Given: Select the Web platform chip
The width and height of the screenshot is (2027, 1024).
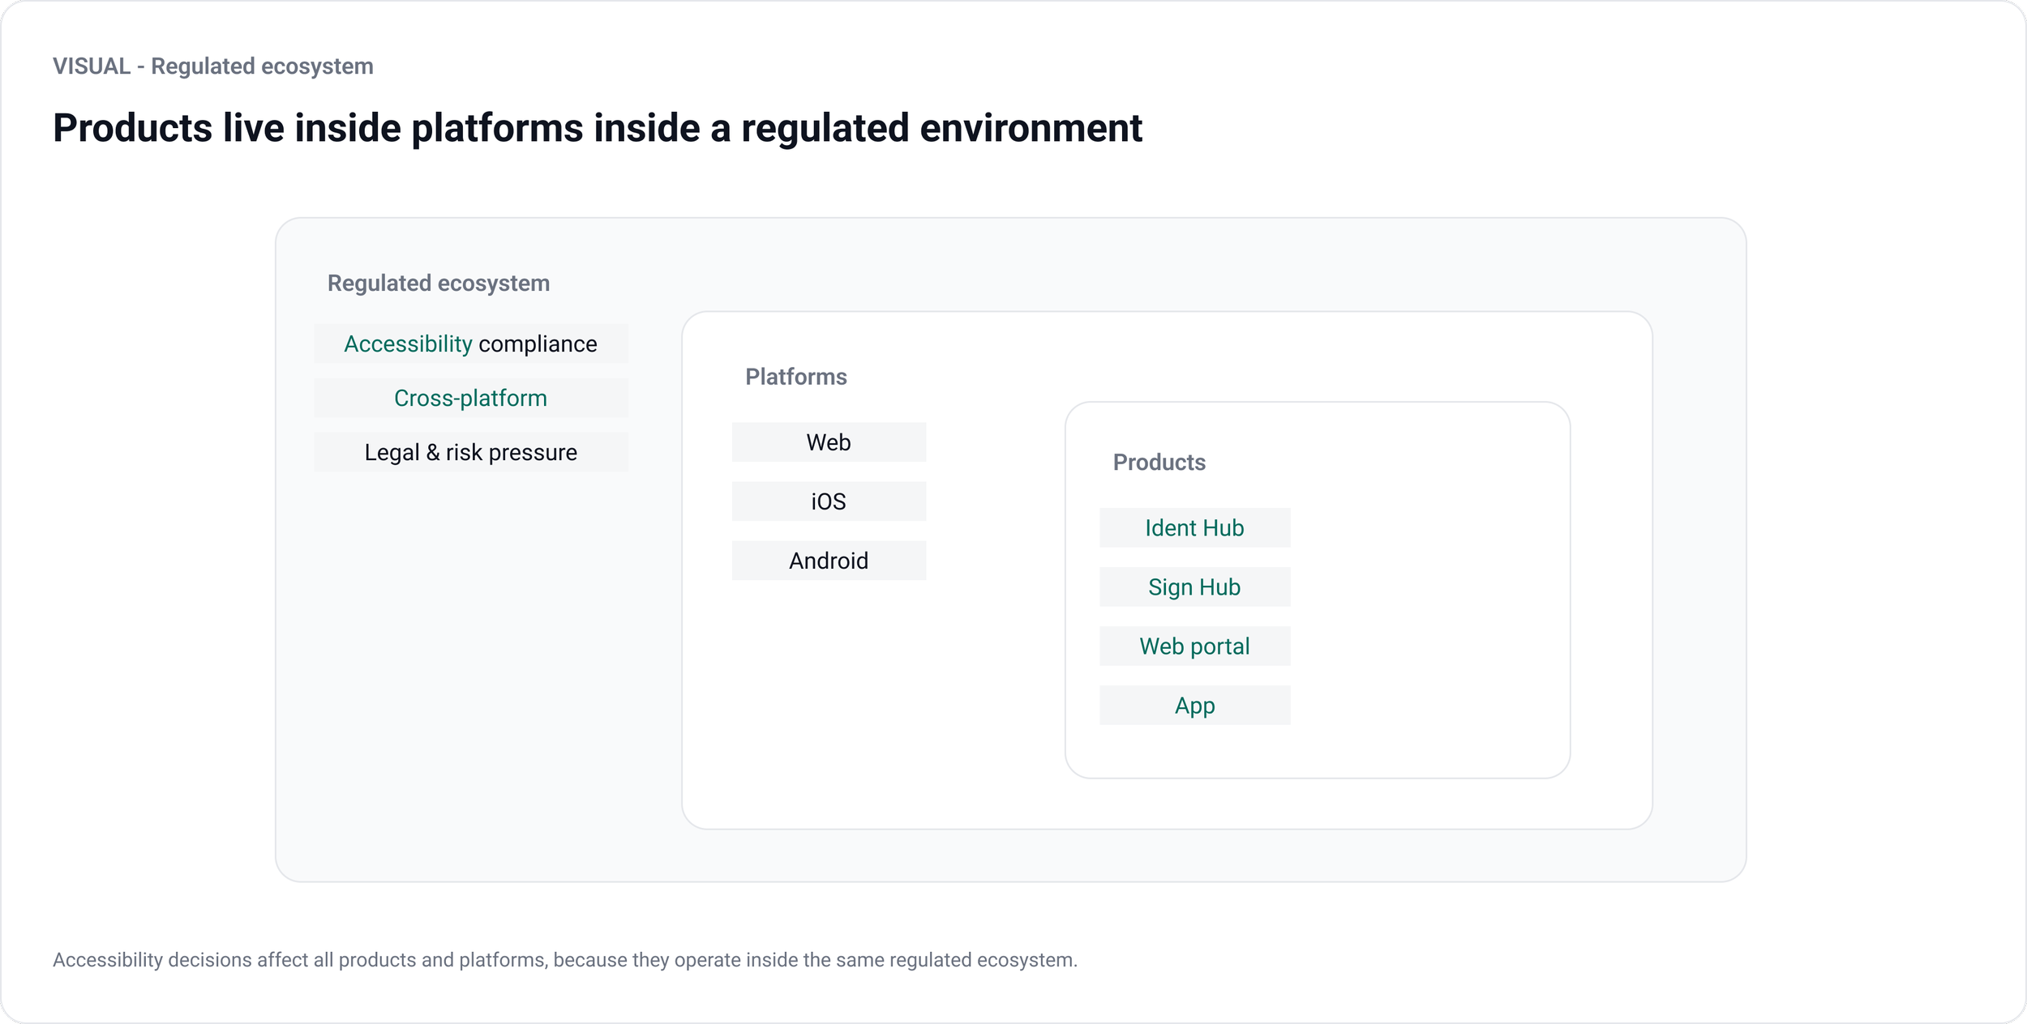Looking at the screenshot, I should tap(828, 442).
